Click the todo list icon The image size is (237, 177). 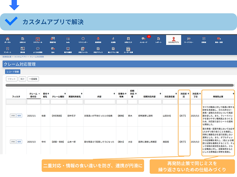click(68, 40)
